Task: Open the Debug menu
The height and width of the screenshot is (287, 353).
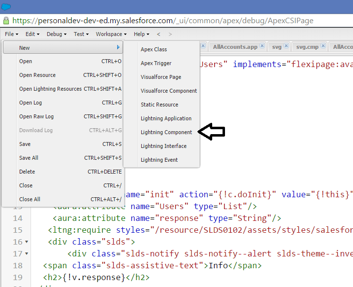Action: click(57, 34)
